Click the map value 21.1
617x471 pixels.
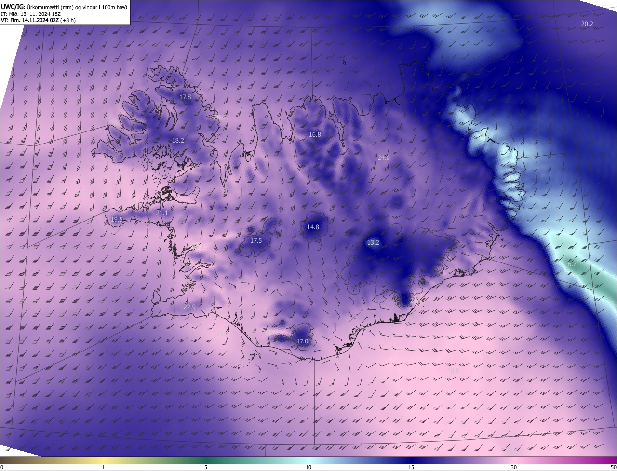162,213
